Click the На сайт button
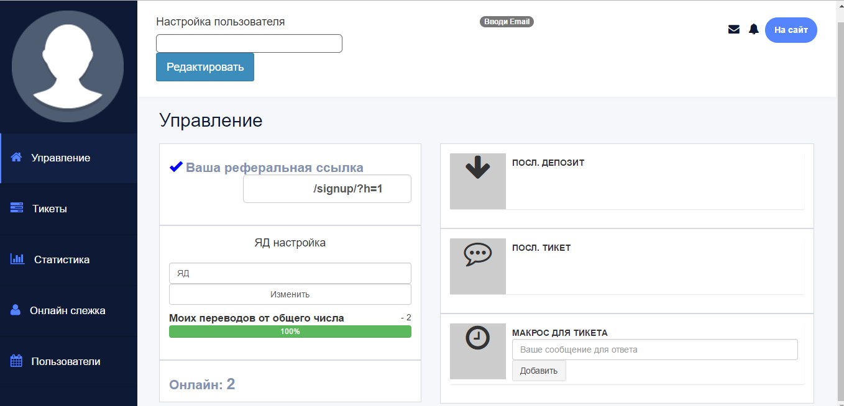844x406 pixels. [791, 30]
